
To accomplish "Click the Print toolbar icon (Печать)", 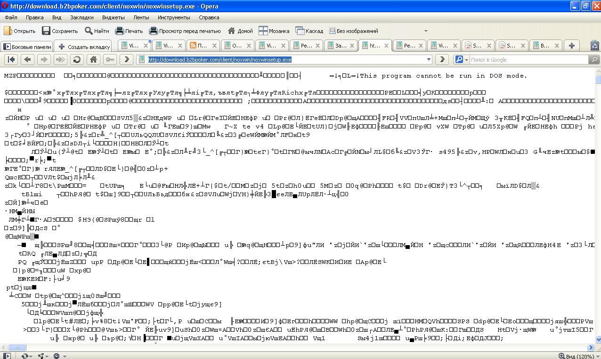I will click(x=129, y=31).
